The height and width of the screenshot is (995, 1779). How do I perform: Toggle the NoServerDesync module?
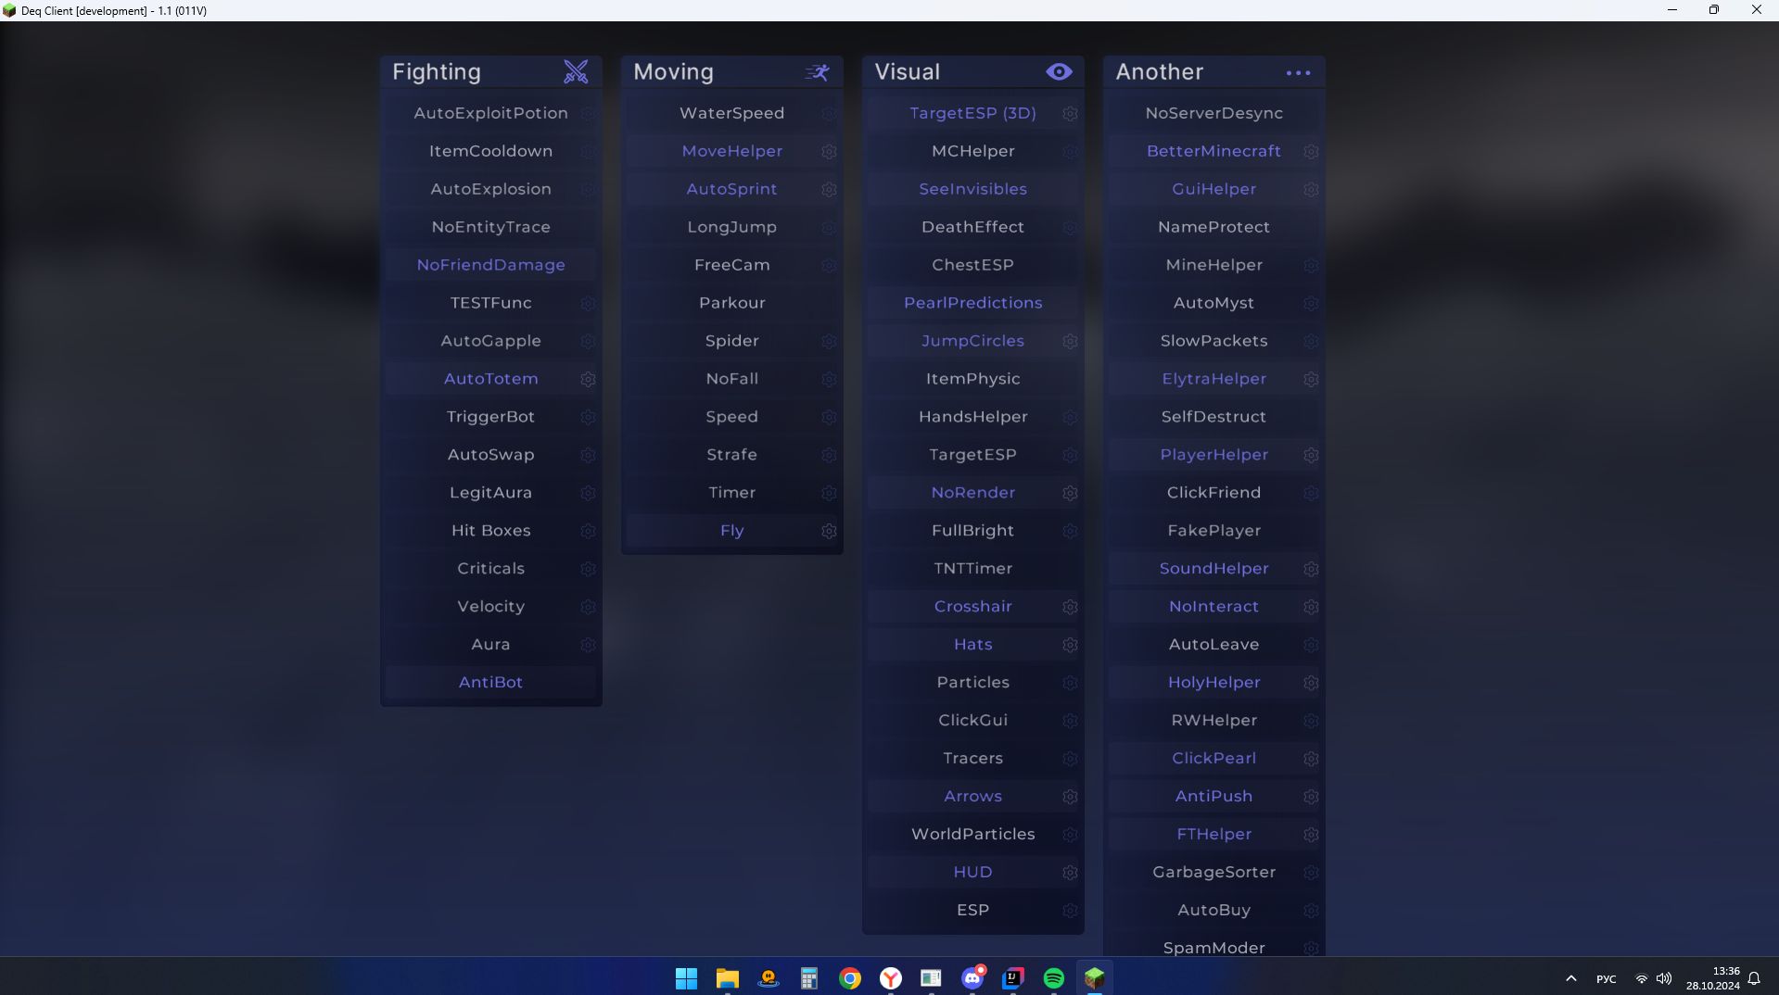click(1214, 113)
